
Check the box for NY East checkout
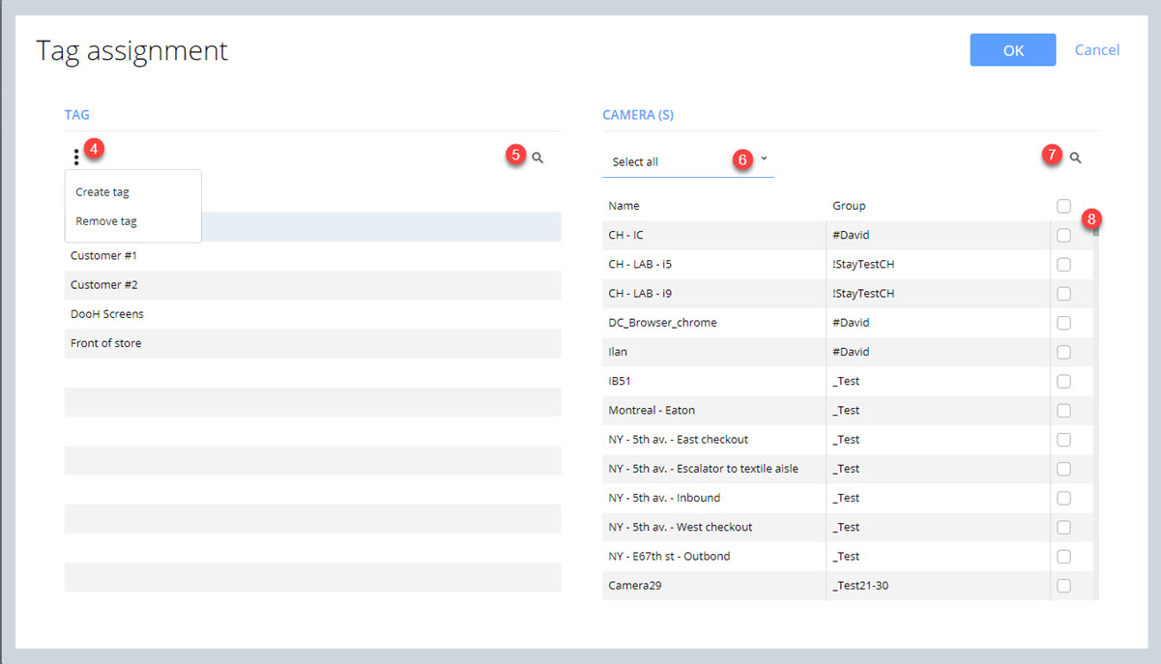[x=1064, y=440]
